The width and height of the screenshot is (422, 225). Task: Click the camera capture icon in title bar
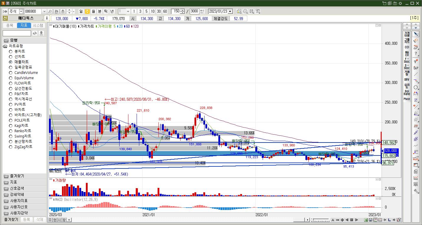coord(395,3)
